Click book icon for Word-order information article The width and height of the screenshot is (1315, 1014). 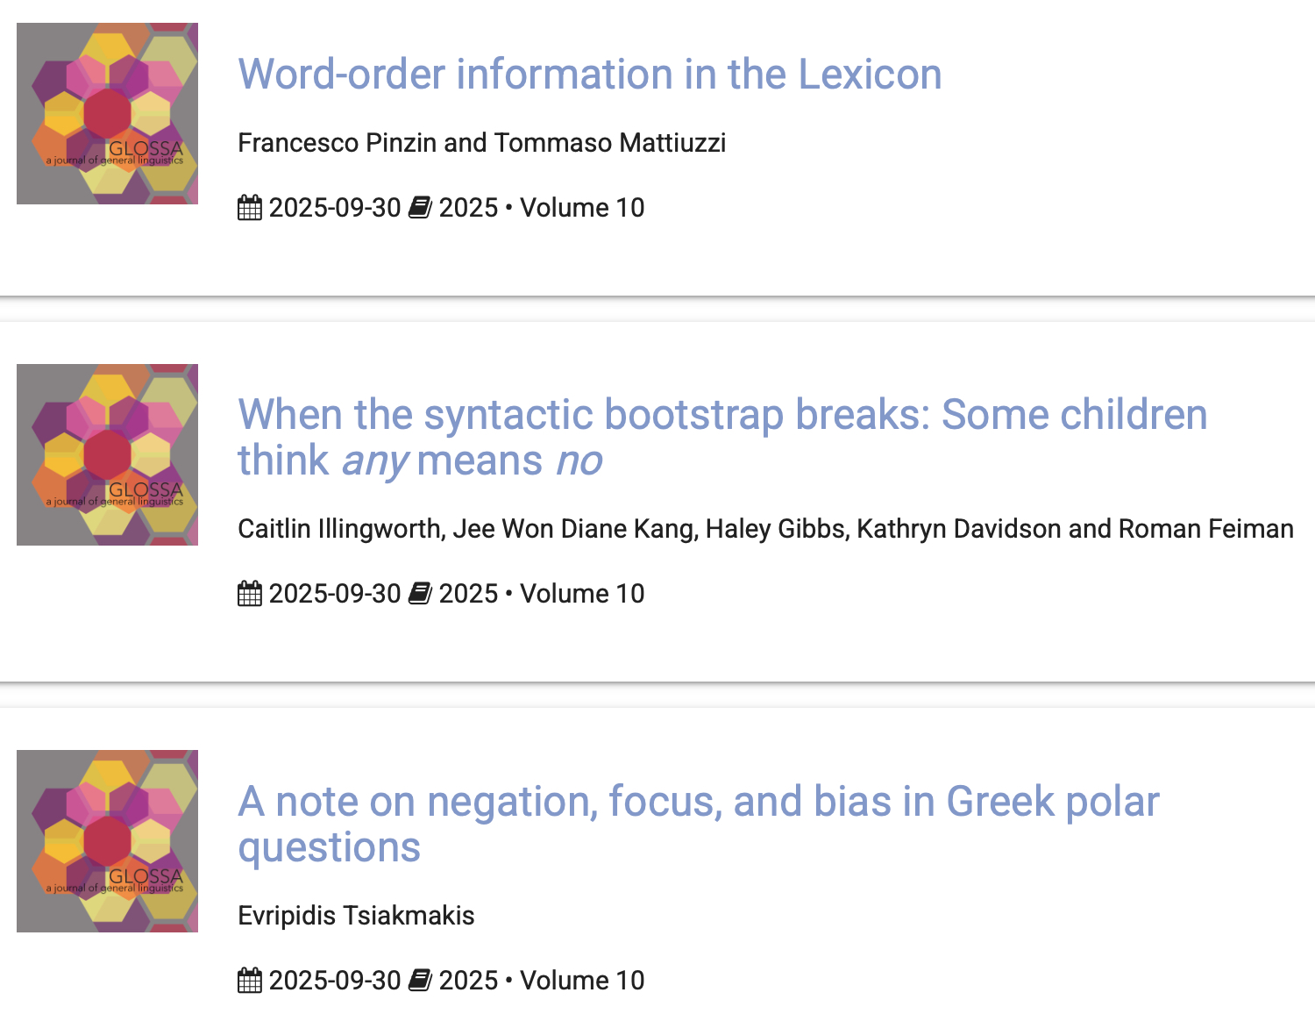pyautogui.click(x=420, y=208)
